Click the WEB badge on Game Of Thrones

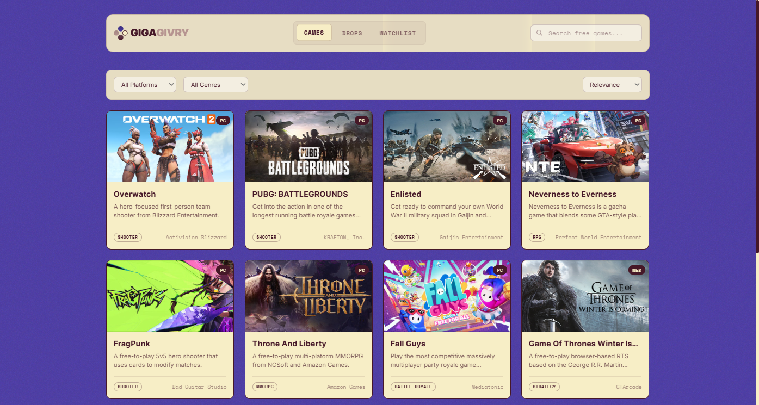637,270
